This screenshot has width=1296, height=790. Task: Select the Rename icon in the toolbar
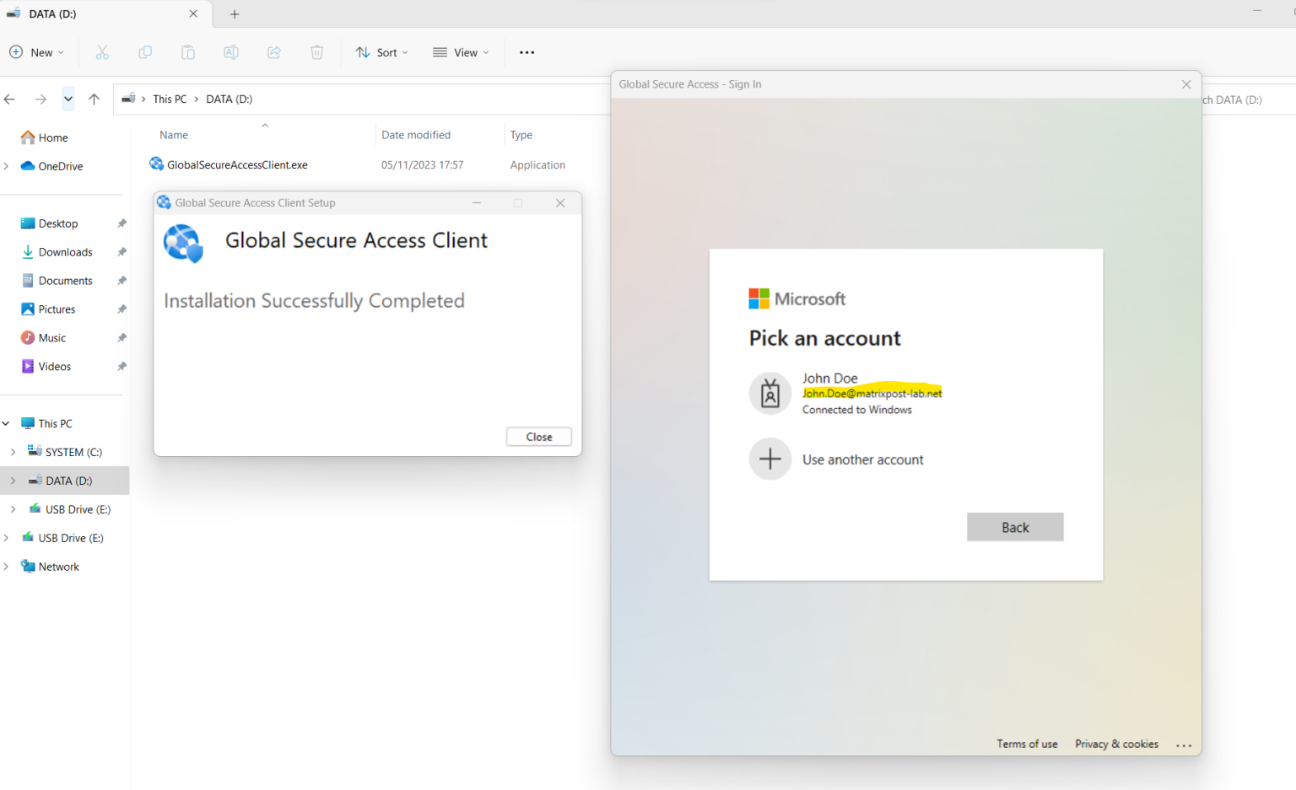pyautogui.click(x=230, y=52)
